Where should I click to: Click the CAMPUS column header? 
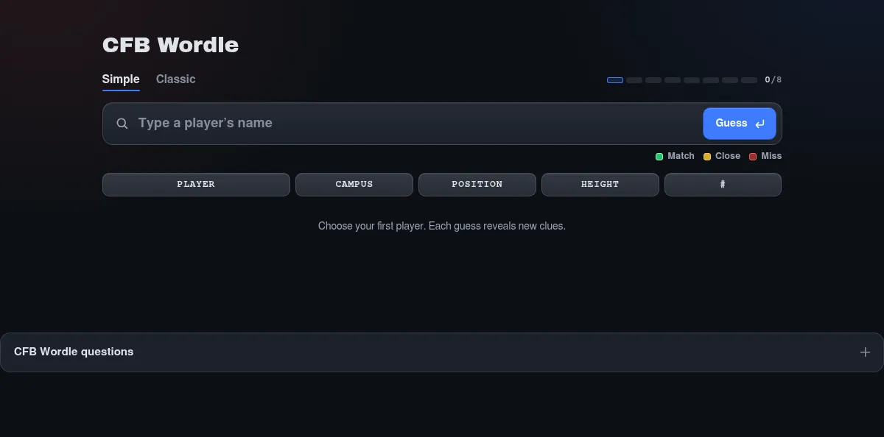(354, 185)
